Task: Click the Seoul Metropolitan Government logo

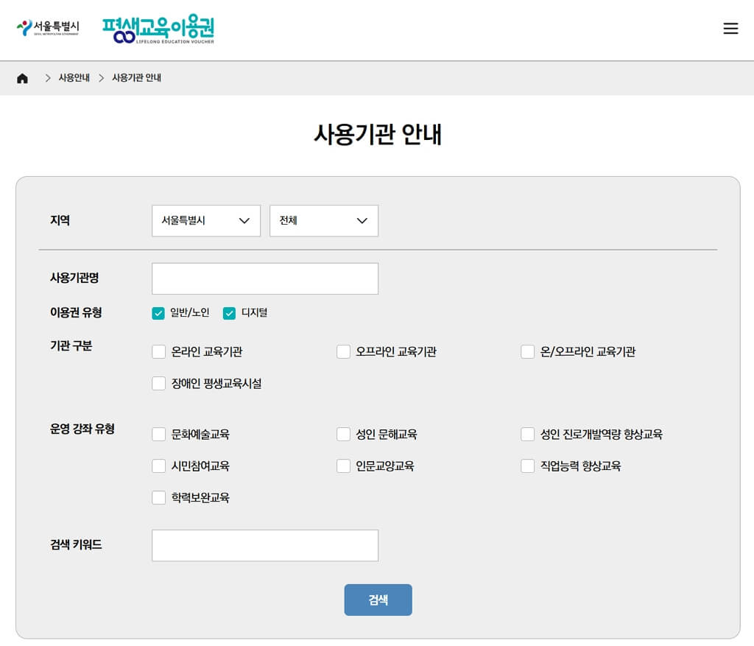Action: pos(48,29)
